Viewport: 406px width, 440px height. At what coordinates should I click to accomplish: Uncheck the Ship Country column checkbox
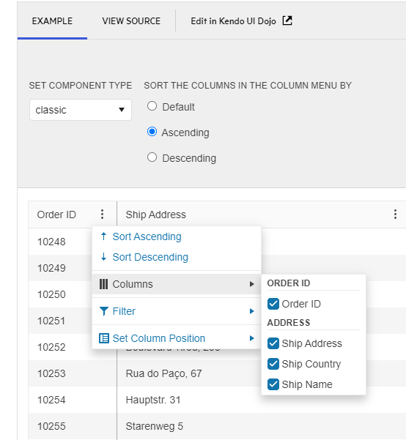click(x=273, y=364)
